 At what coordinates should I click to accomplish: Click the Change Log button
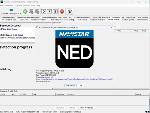tap(70, 86)
